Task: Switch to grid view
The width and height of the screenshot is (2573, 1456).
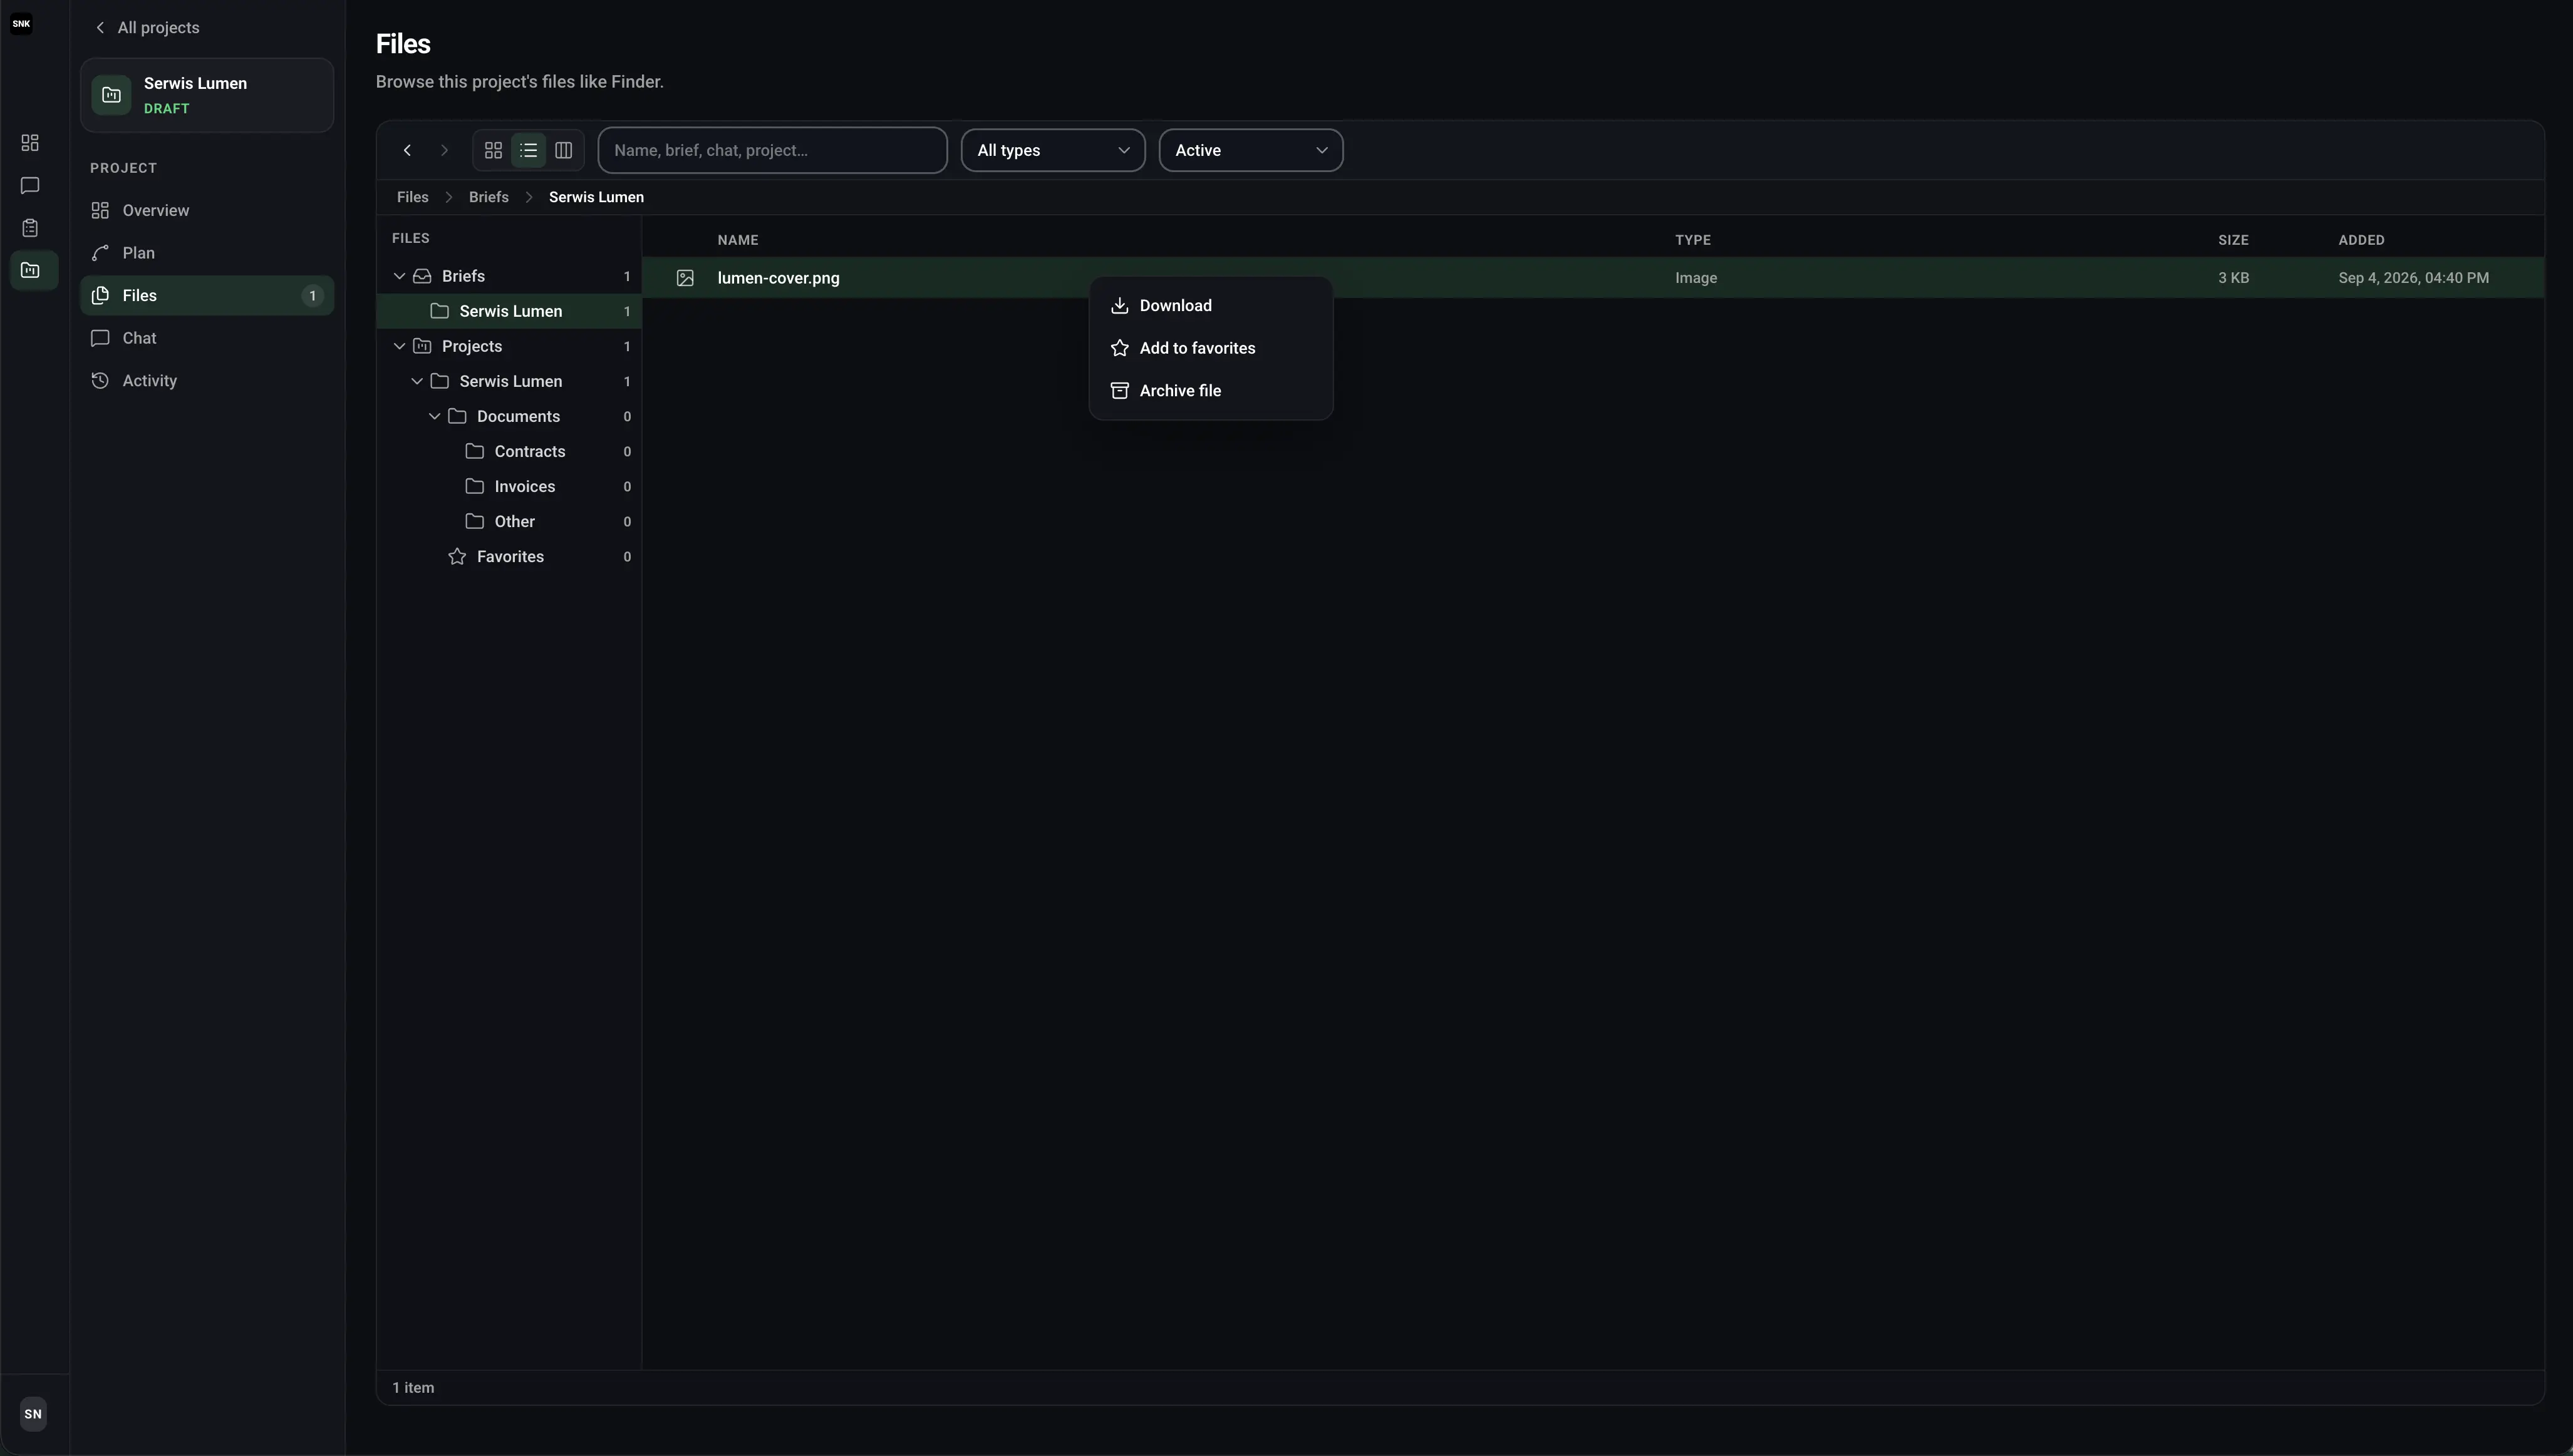Action: point(493,150)
